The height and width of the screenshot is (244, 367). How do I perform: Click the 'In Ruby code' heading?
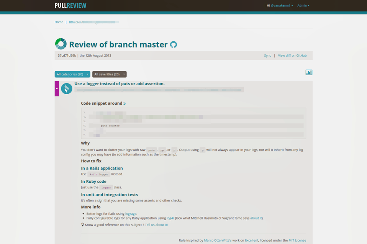pyautogui.click(x=93, y=181)
